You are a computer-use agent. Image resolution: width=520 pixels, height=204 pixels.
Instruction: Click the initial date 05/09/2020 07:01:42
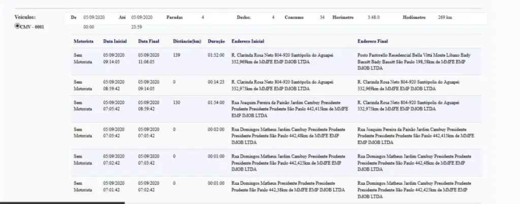[114, 186]
